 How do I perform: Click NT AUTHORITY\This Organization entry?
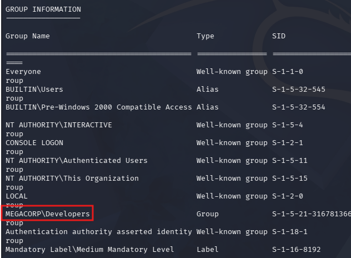[72, 178]
